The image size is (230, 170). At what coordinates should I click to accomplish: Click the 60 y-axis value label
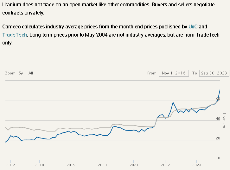218,99
